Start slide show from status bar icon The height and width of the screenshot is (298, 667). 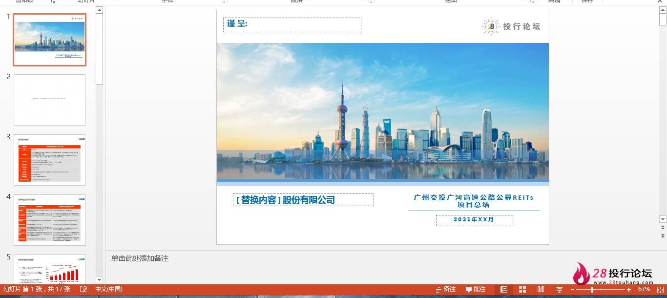click(560, 289)
